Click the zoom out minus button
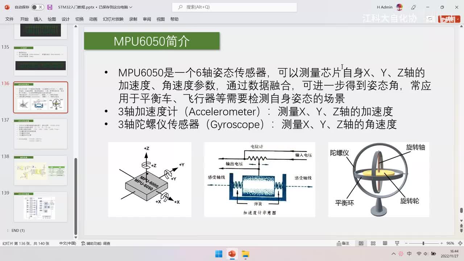Image resolution: width=464 pixels, height=261 pixels. pos(406,244)
